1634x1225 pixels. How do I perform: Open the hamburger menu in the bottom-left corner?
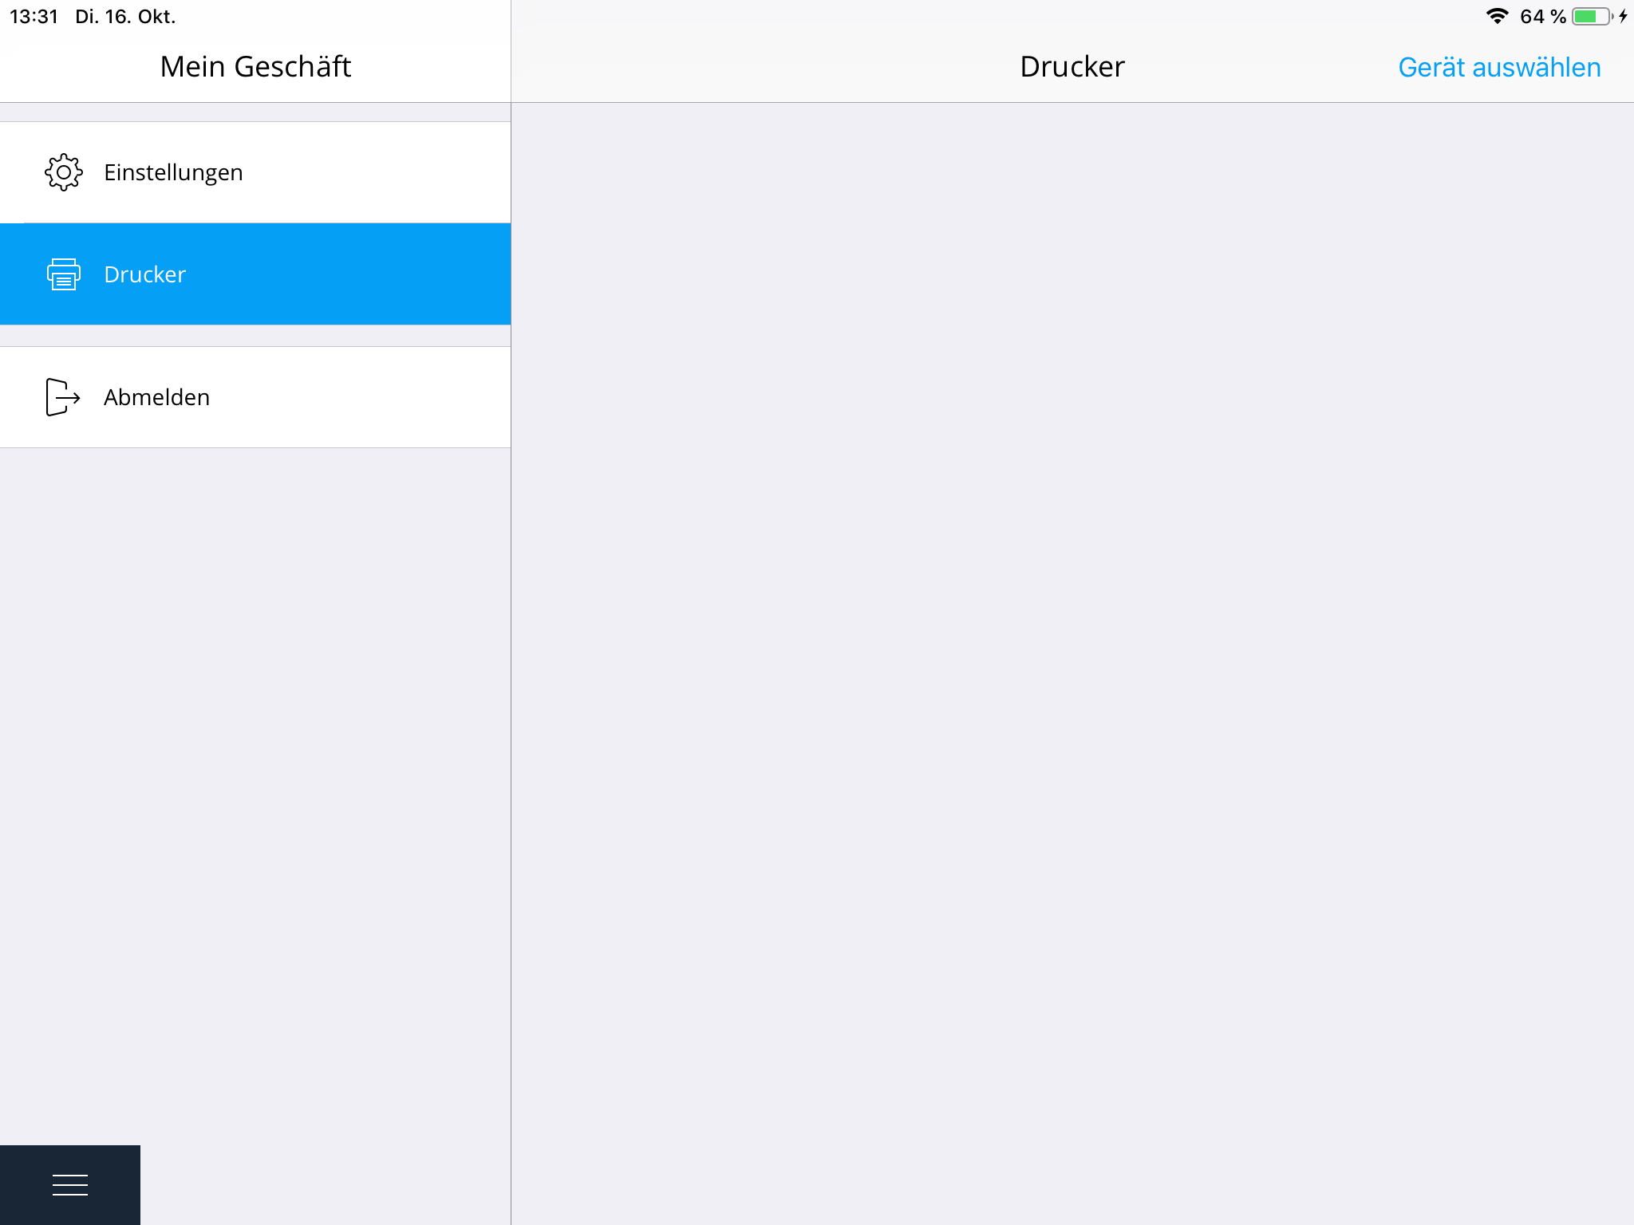pyautogui.click(x=70, y=1185)
